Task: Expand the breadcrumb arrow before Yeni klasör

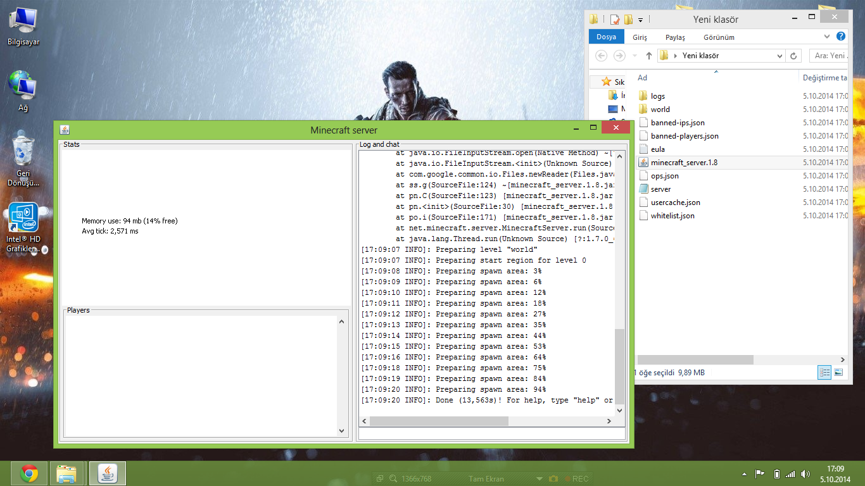Action: tap(676, 56)
